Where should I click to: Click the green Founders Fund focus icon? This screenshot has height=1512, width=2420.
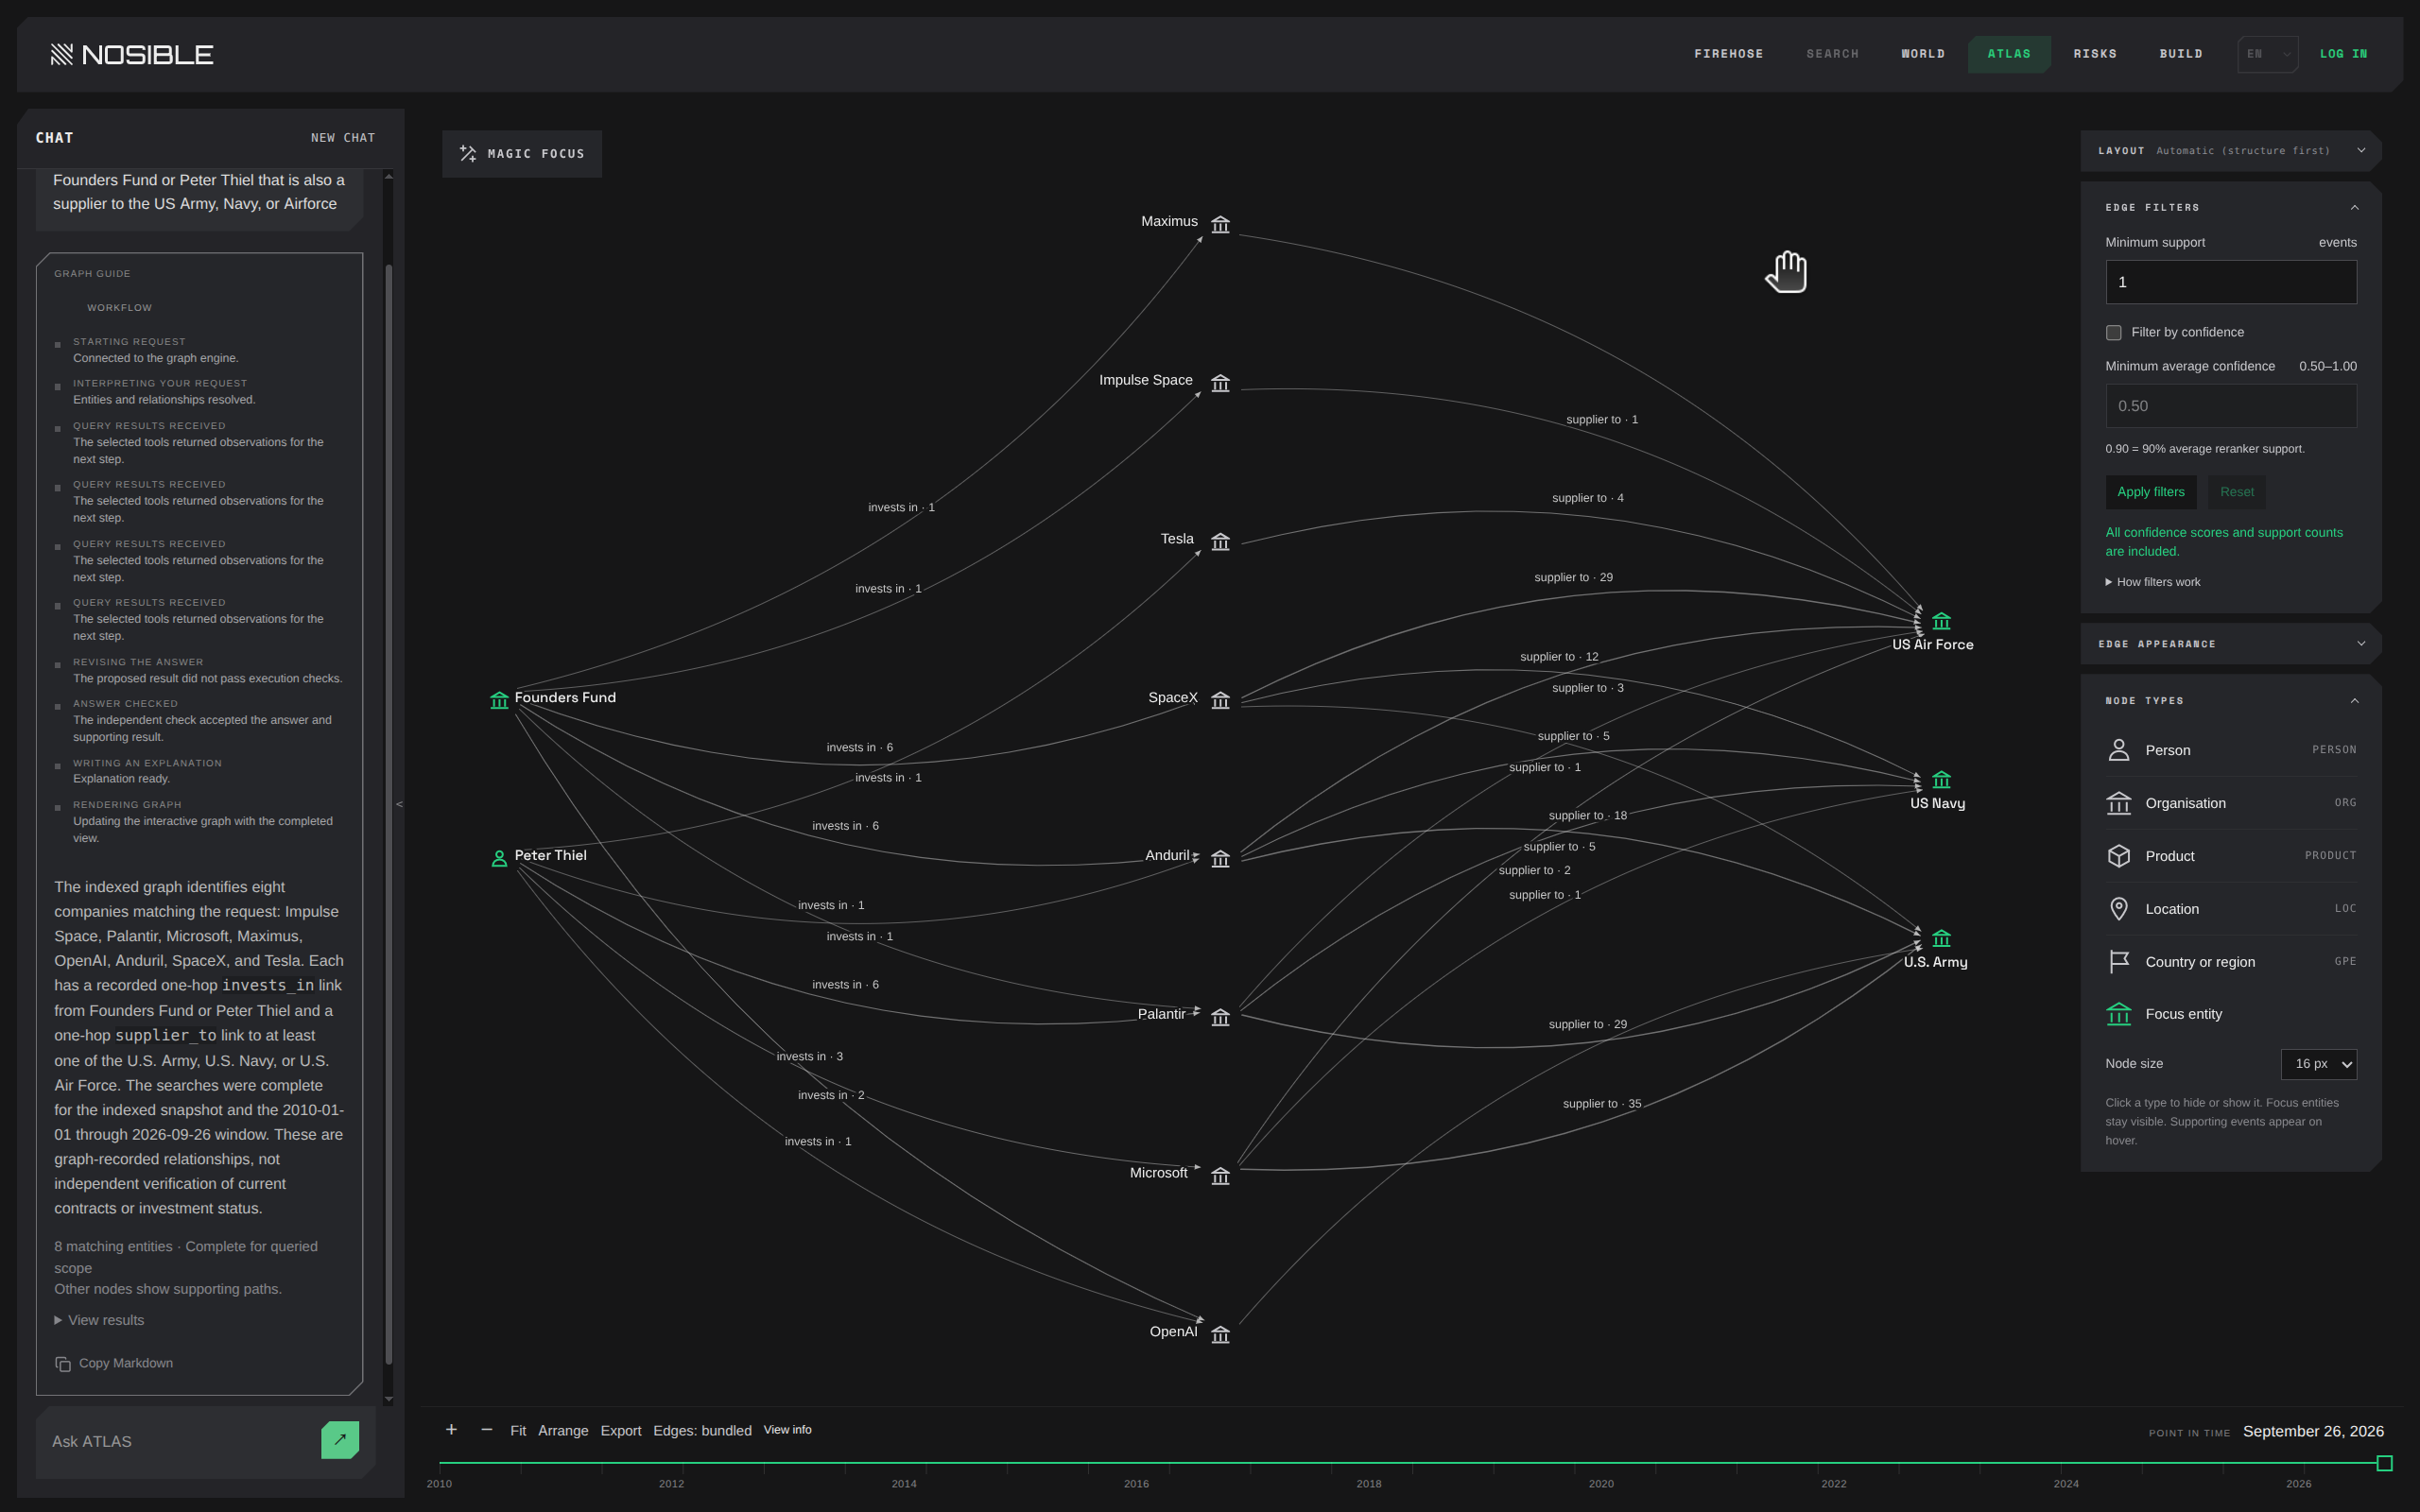[x=499, y=700]
